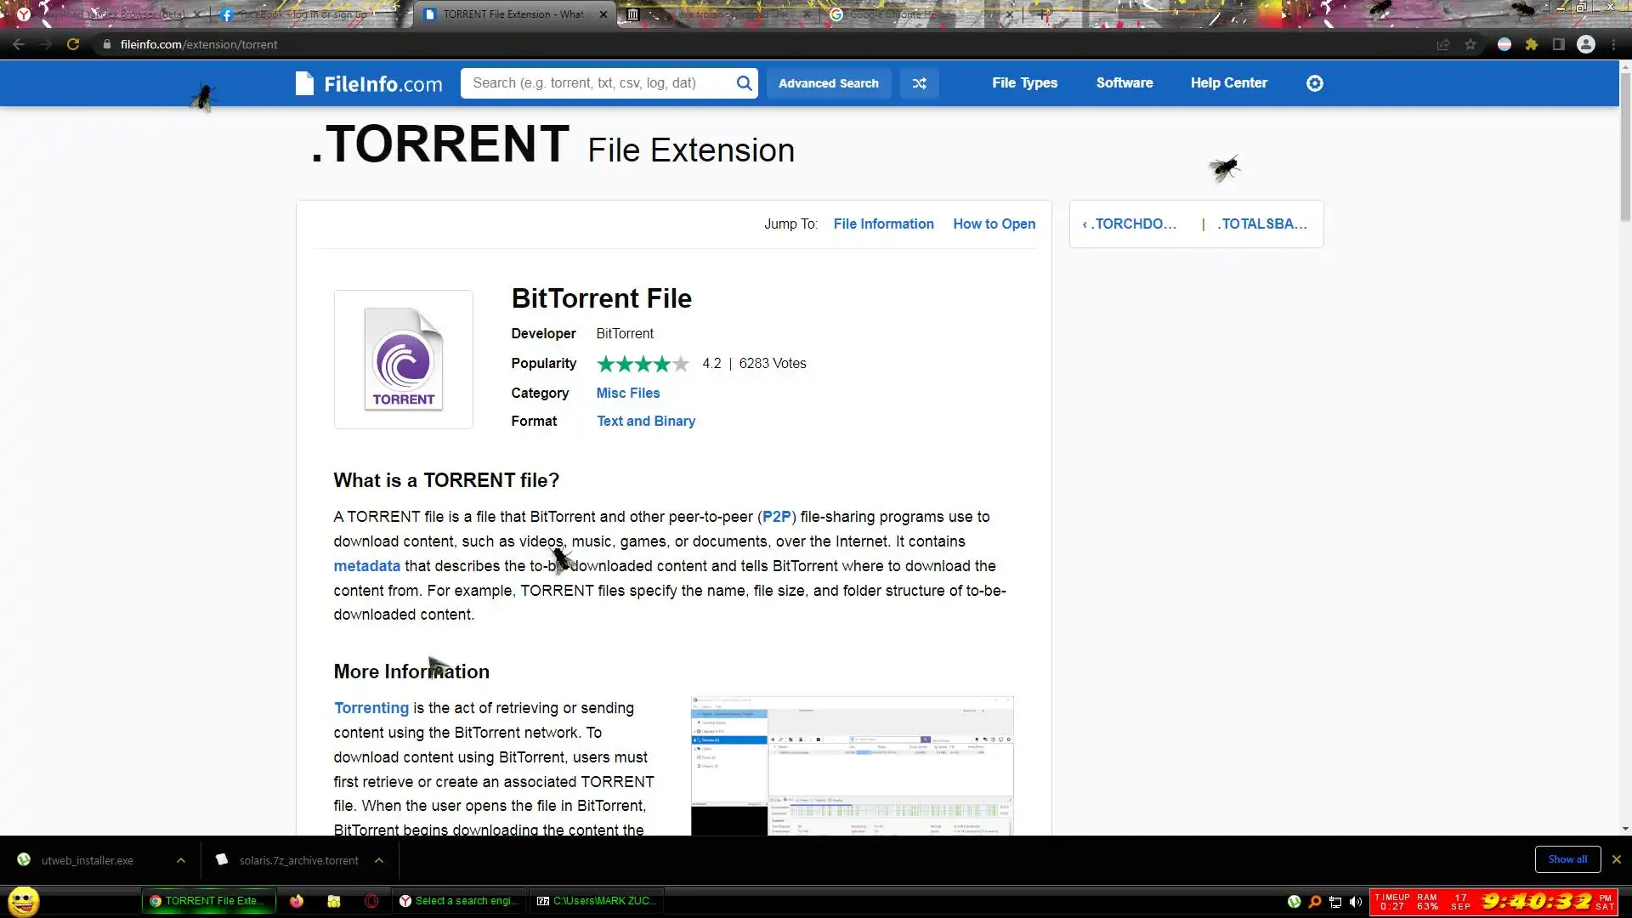Bookmark this page with the star icon

[1470, 45]
